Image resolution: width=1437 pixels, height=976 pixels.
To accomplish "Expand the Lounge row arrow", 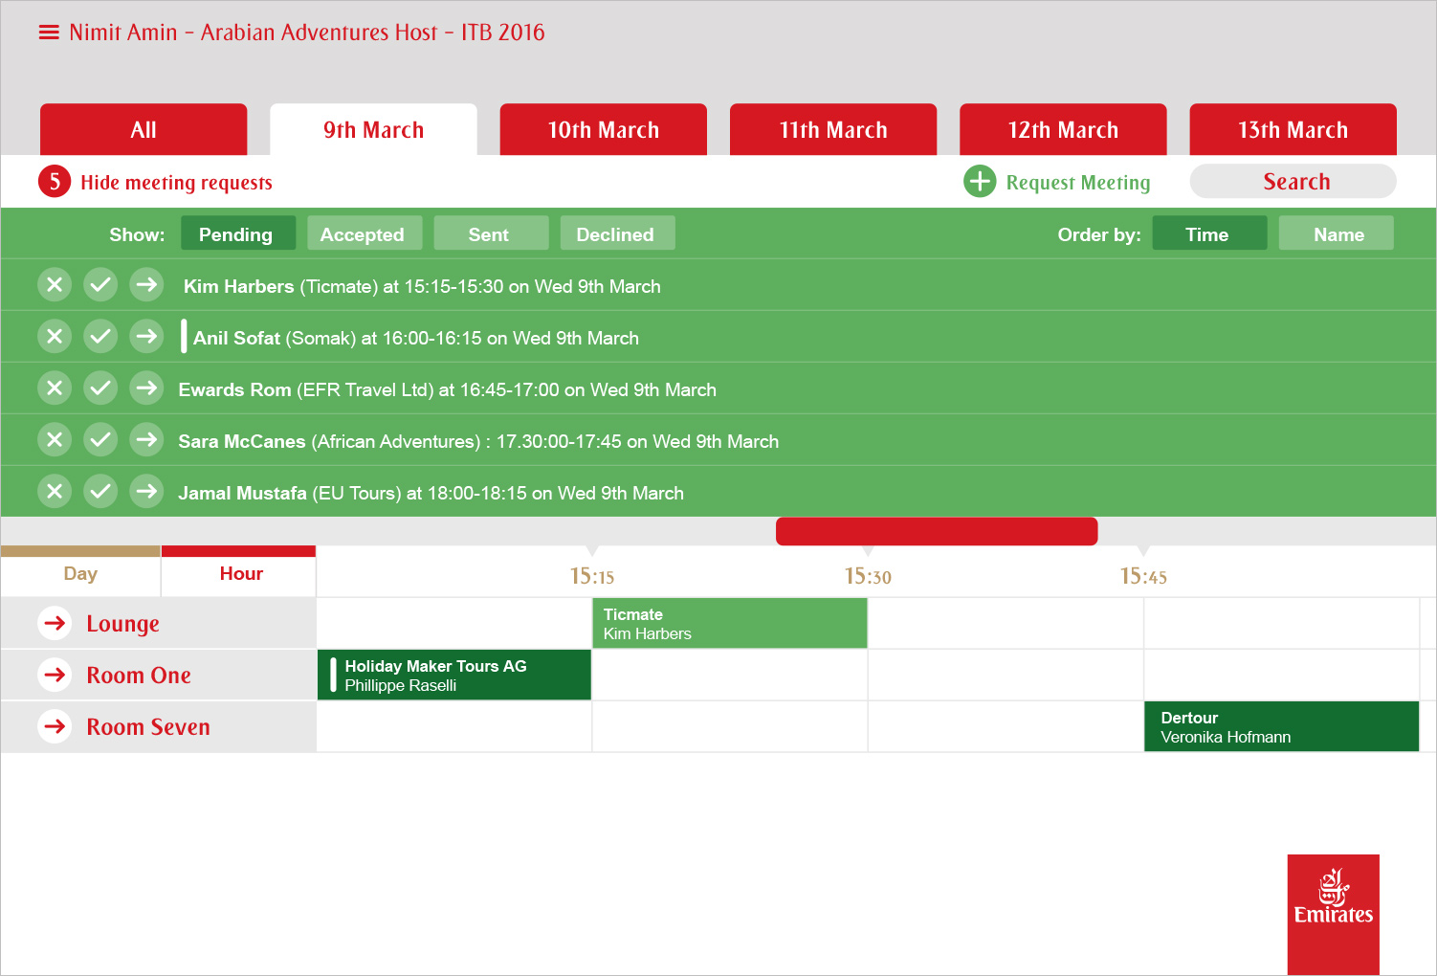I will coord(55,623).
